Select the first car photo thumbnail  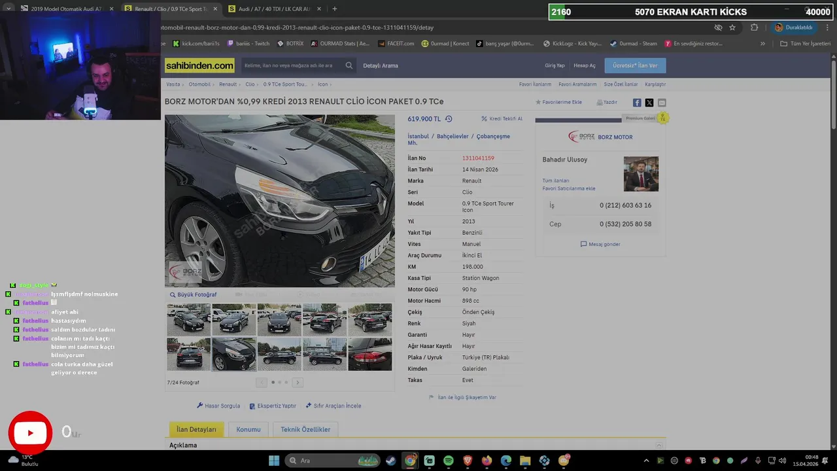188,319
